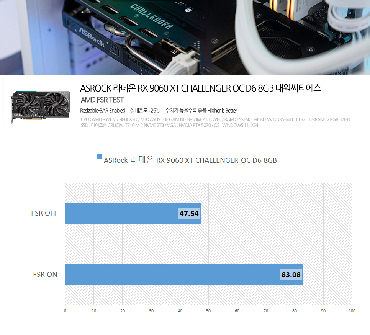Click the x-axis tick label 80
The height and width of the screenshot is (335, 370).
tap(295, 311)
